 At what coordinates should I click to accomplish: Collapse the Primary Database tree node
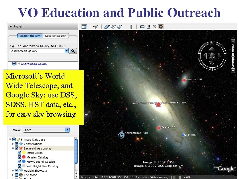[10, 140]
